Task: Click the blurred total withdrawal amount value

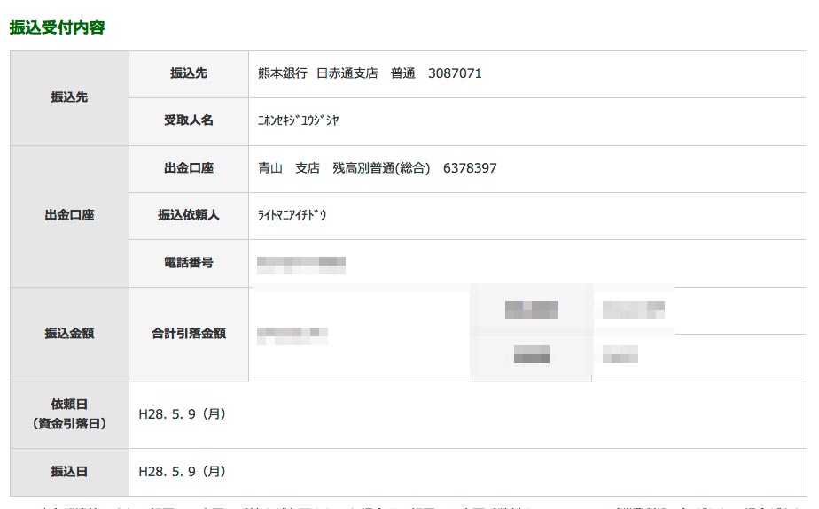Action: (x=292, y=335)
